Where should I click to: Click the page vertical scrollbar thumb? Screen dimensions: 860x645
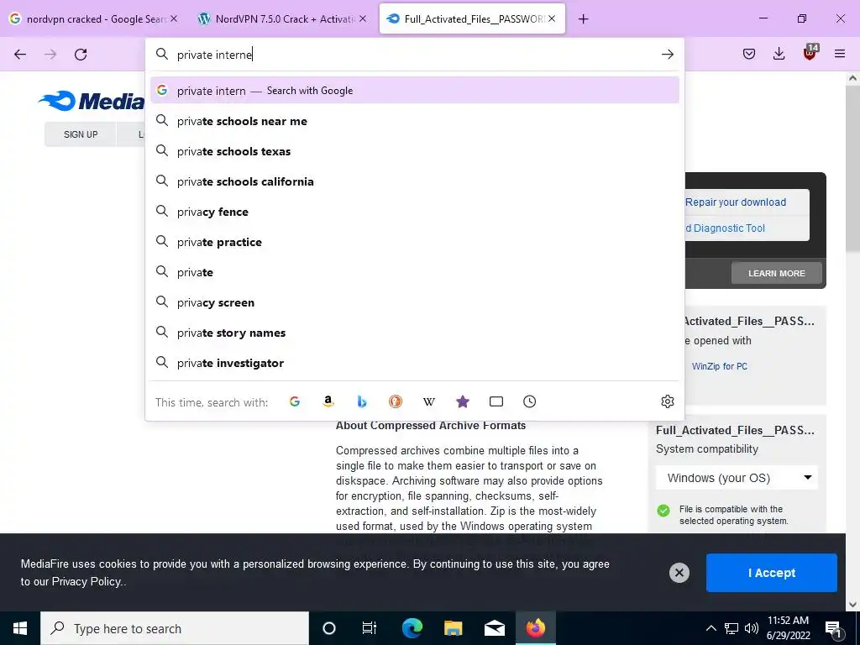click(852, 168)
